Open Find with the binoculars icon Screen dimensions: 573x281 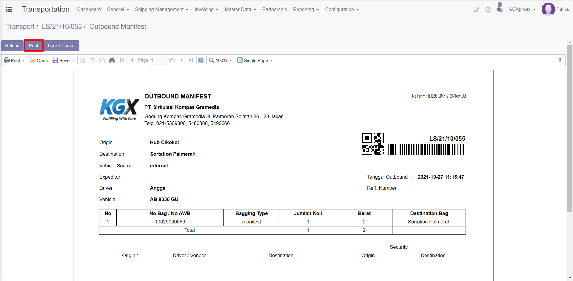[112, 60]
